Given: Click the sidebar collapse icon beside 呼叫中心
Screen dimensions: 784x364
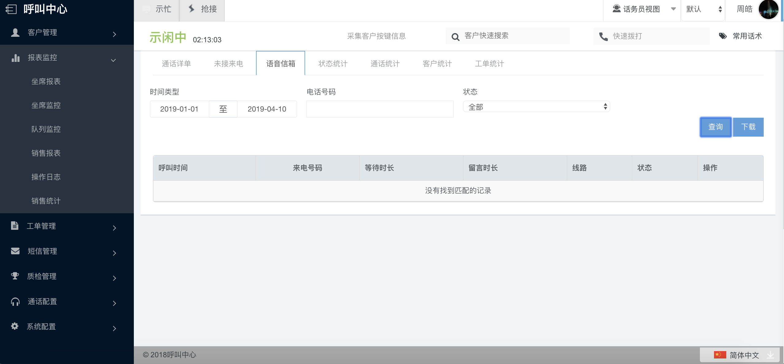Looking at the screenshot, I should [11, 9].
